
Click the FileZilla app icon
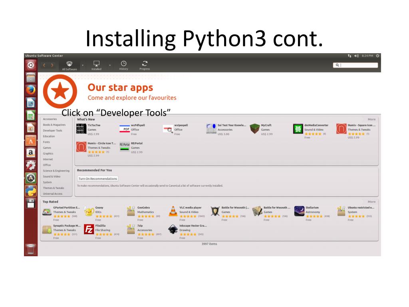click(89, 229)
